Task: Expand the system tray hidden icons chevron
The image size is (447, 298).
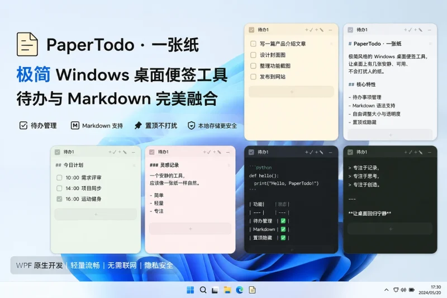Action: click(x=386, y=290)
